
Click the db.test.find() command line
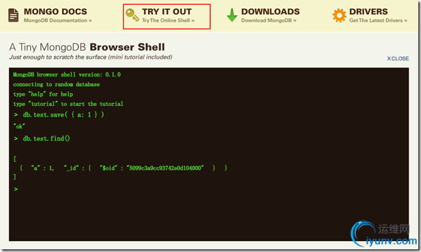pyautogui.click(x=42, y=139)
